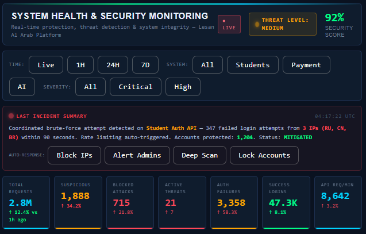Click the Block IPs auto-response button
Viewport: 366px width, 234px height.
(74, 155)
